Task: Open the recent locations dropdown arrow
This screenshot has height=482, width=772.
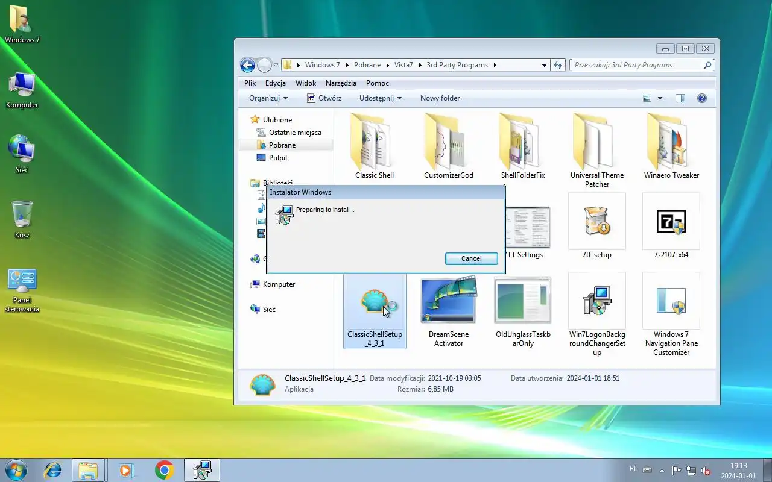Action: (276, 65)
